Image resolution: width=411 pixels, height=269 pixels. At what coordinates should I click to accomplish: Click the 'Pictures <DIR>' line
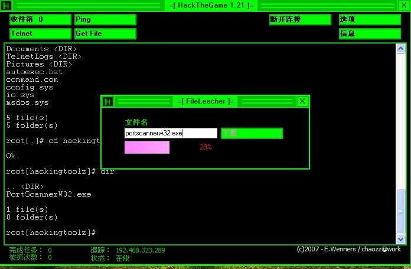click(x=39, y=64)
